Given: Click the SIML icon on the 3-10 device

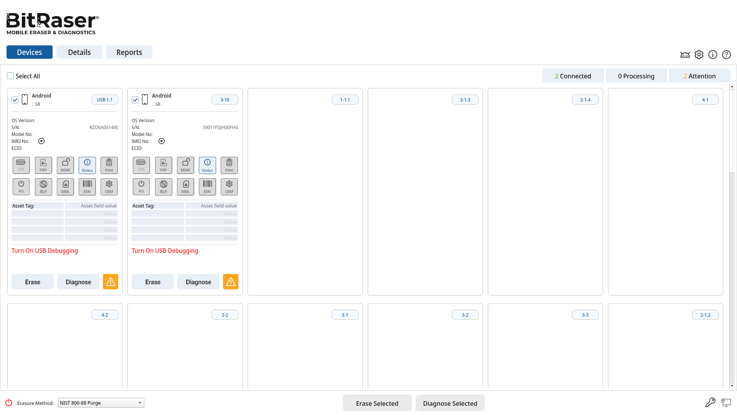Looking at the screenshot, I should pos(185,187).
